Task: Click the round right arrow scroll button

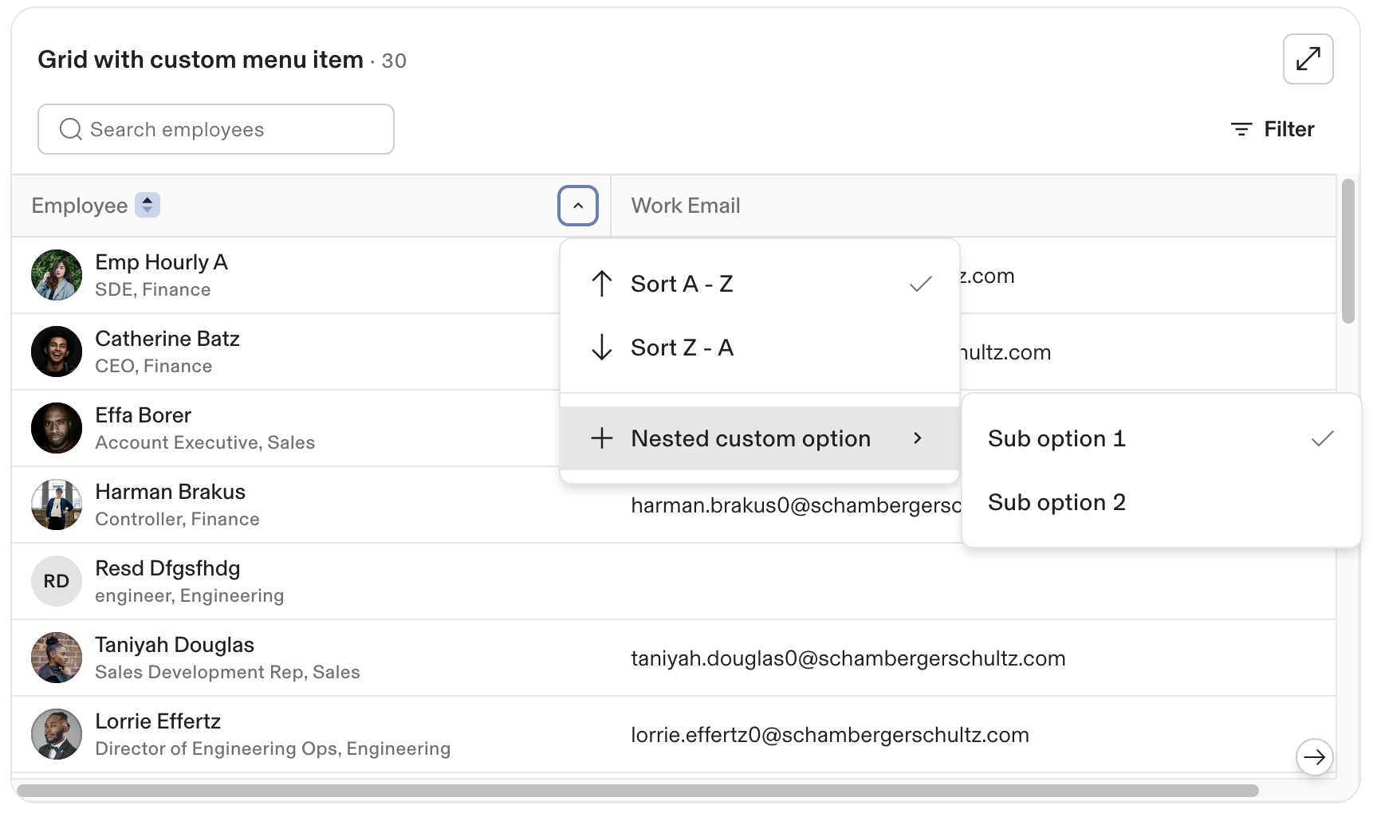Action: (x=1314, y=756)
